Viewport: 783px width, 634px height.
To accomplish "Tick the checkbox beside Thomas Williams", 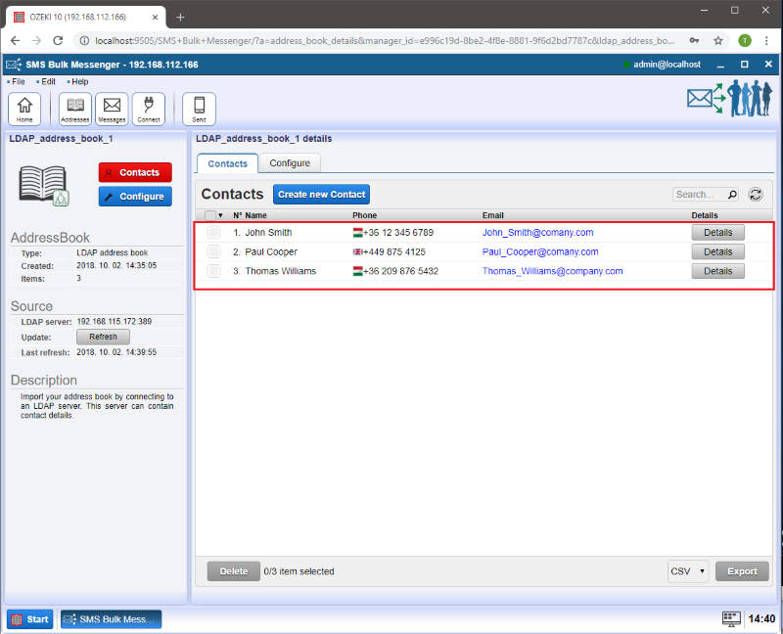I will (x=213, y=271).
